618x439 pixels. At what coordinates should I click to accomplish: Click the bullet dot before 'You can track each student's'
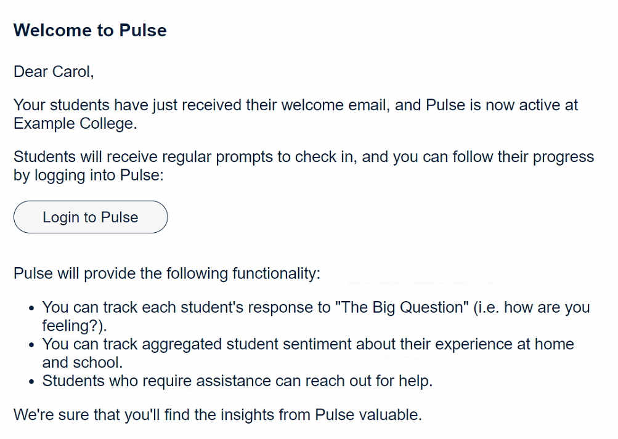pos(32,308)
